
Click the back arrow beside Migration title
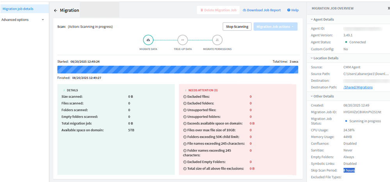tap(55, 11)
